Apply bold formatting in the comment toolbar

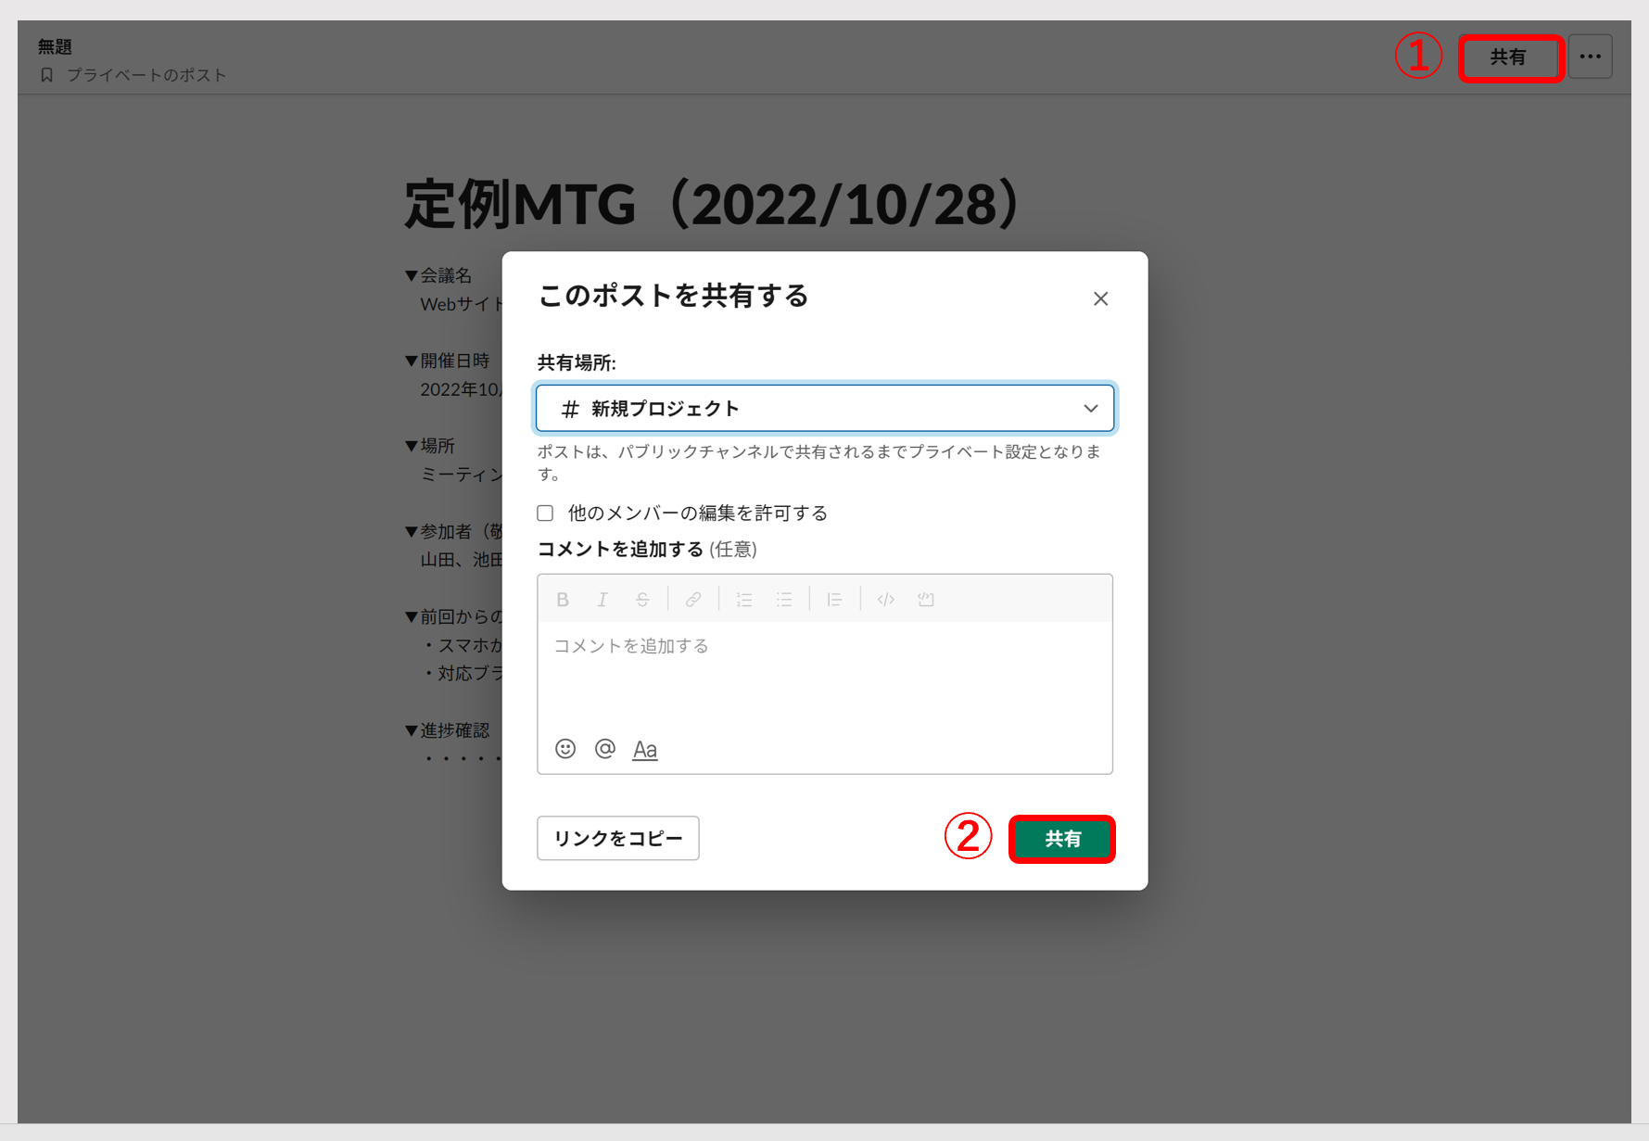[563, 599]
